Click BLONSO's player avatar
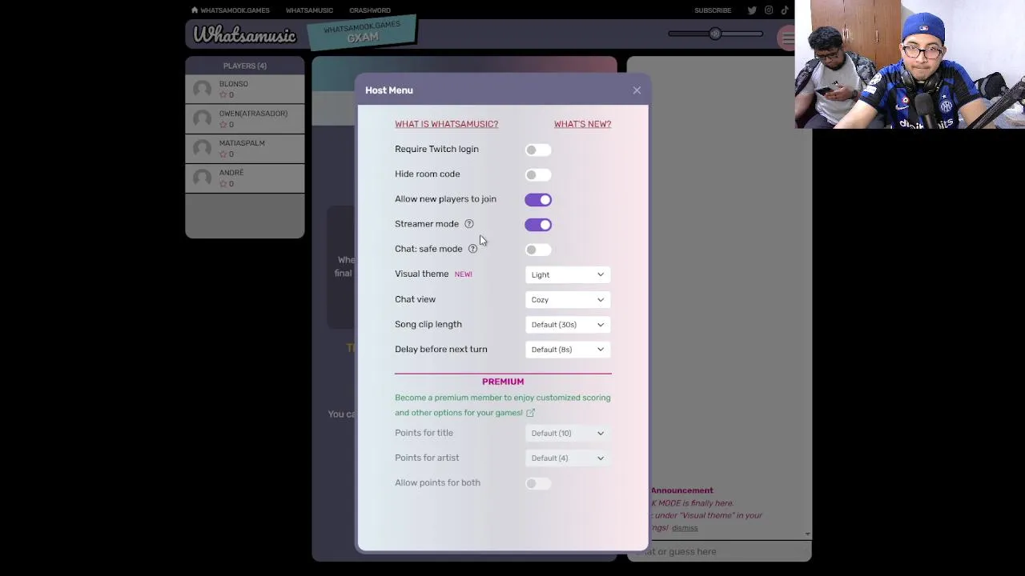The image size is (1025, 576). (x=202, y=89)
